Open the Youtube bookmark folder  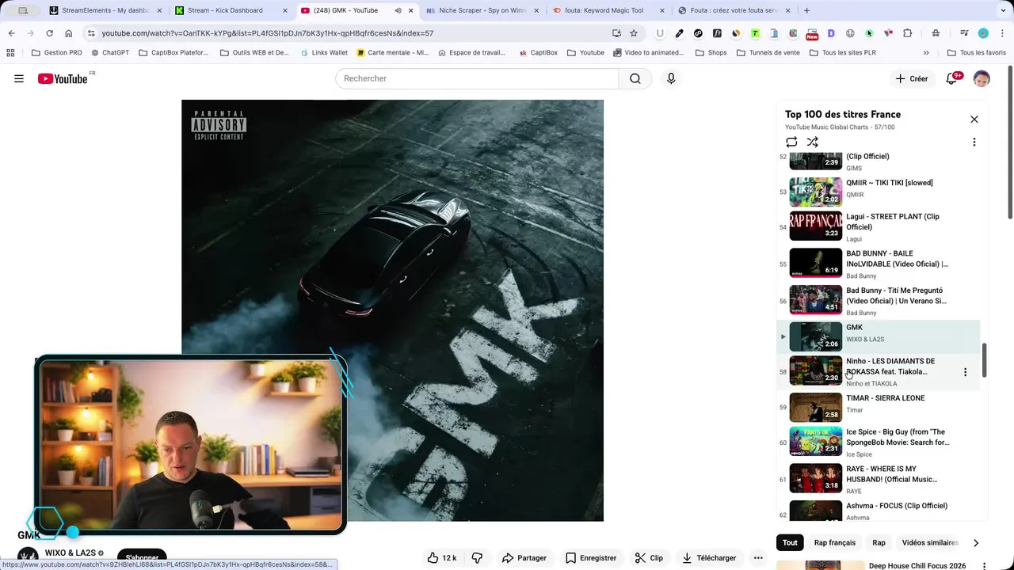click(x=585, y=53)
